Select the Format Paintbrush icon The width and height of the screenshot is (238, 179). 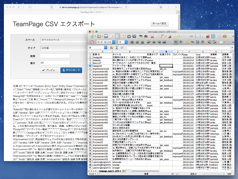click(x=170, y=36)
